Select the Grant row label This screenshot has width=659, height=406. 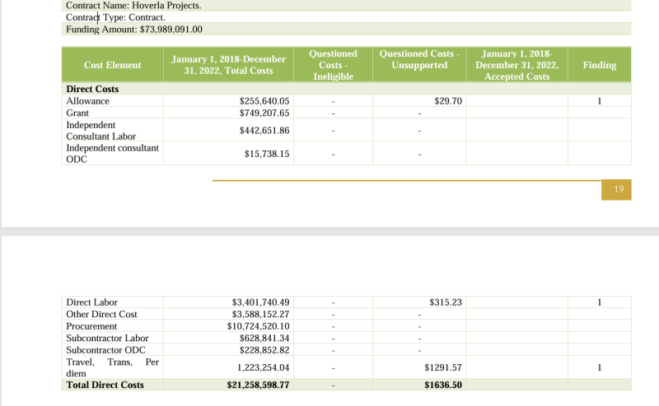77,113
